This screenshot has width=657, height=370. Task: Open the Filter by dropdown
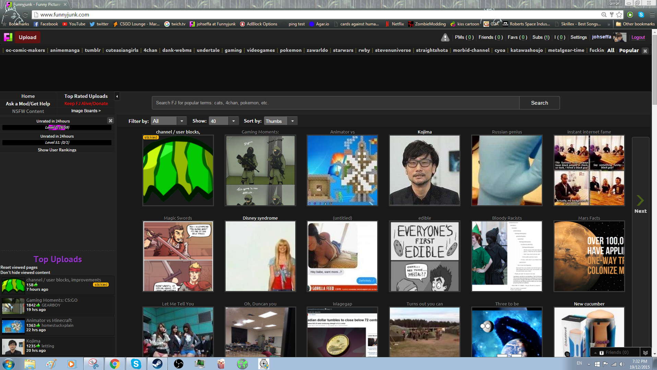169,121
